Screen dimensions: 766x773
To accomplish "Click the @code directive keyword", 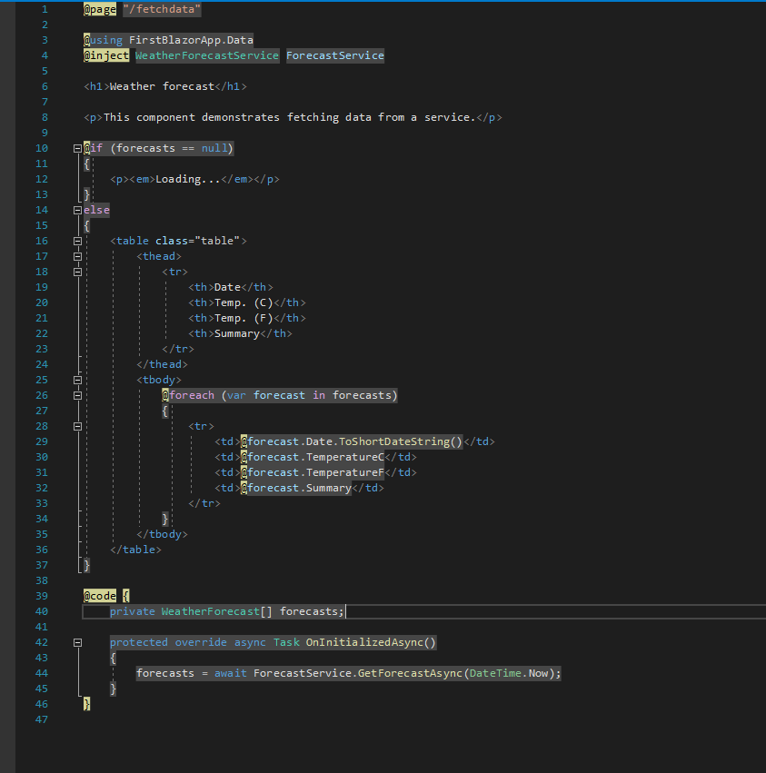I will tap(100, 596).
